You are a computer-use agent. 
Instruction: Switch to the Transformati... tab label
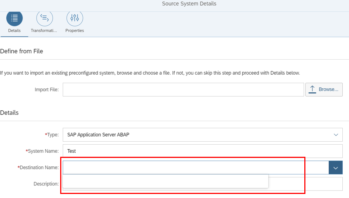[x=44, y=31]
